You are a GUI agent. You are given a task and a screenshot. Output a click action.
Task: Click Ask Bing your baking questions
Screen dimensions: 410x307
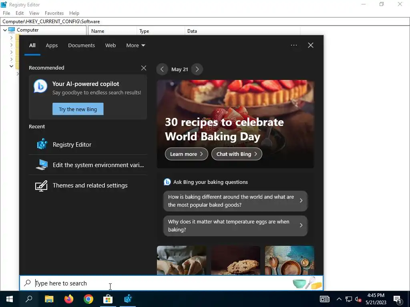coord(211,182)
